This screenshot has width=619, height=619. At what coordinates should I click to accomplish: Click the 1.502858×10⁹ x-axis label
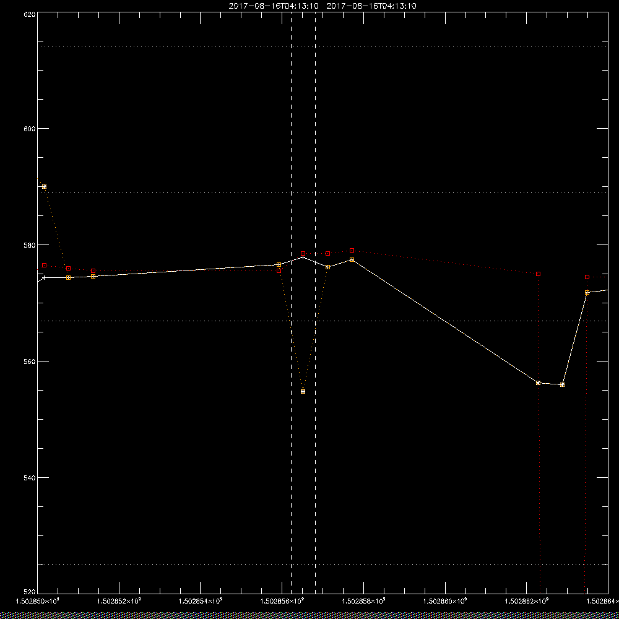pyautogui.click(x=363, y=601)
